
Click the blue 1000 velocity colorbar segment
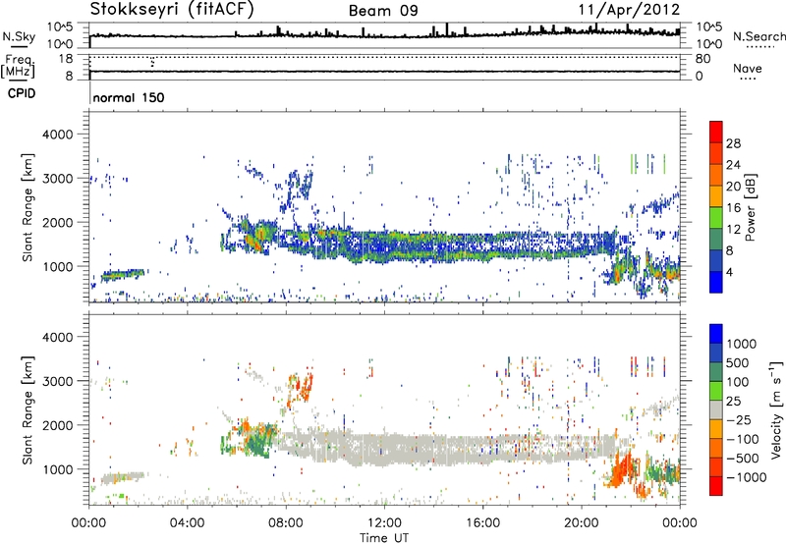point(716,334)
